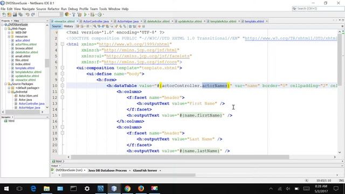The width and height of the screenshot is (345, 194).
Task: Click the Debug Project toolbar icon
Action: tap(92, 15)
